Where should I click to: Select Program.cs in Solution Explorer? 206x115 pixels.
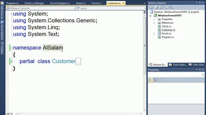click(168, 37)
